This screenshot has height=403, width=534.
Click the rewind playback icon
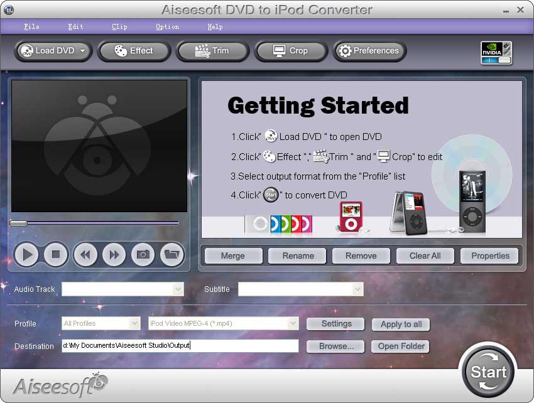point(85,254)
